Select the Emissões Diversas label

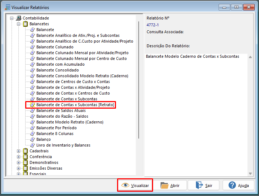46,168
